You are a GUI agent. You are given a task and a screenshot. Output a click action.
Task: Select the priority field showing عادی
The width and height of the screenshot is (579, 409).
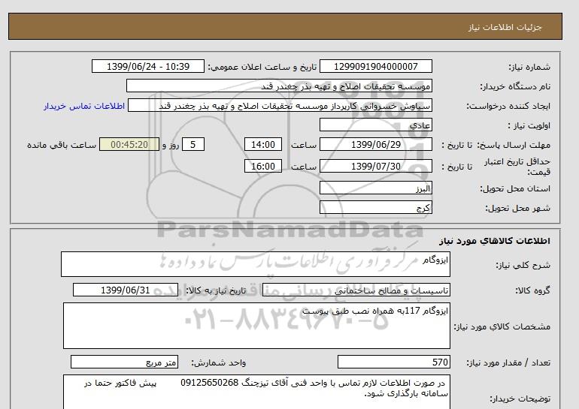pyautogui.click(x=375, y=125)
